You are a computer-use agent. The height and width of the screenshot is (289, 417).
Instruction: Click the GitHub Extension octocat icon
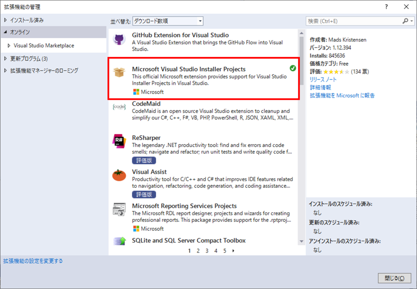(x=119, y=39)
